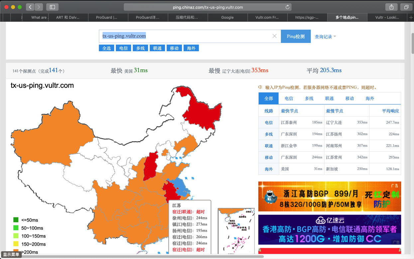Click the green <=50ms legend swatch

click(16, 220)
